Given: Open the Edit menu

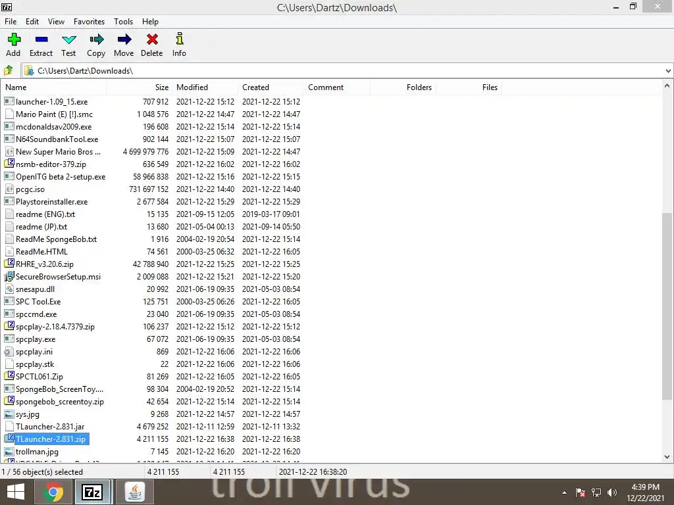Looking at the screenshot, I should [x=32, y=22].
